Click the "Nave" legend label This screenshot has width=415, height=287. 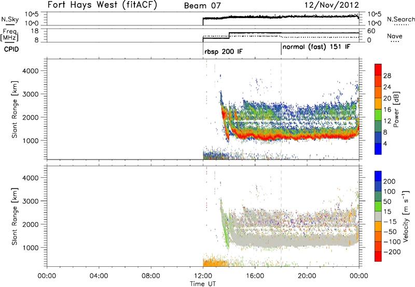(x=395, y=36)
